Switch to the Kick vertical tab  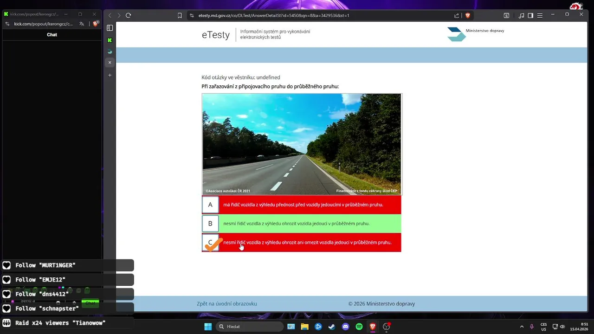110,40
